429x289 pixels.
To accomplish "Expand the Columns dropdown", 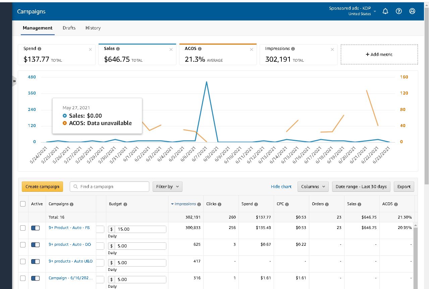I will (313, 187).
